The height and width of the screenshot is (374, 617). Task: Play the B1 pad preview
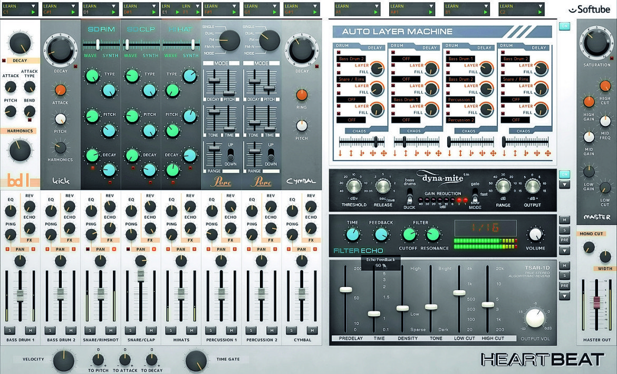point(486,13)
